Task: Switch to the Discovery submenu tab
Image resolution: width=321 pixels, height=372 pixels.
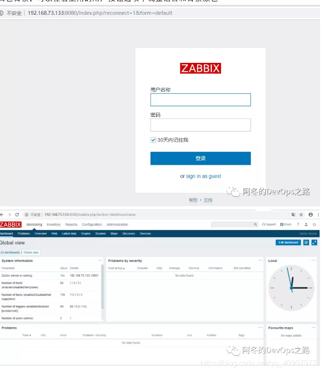Action: coord(129,234)
